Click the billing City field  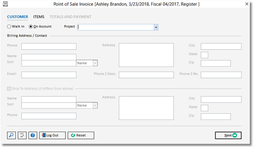coord(221,46)
